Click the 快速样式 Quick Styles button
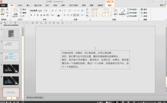Screen dimensions: 167x103 coord(122,12)
